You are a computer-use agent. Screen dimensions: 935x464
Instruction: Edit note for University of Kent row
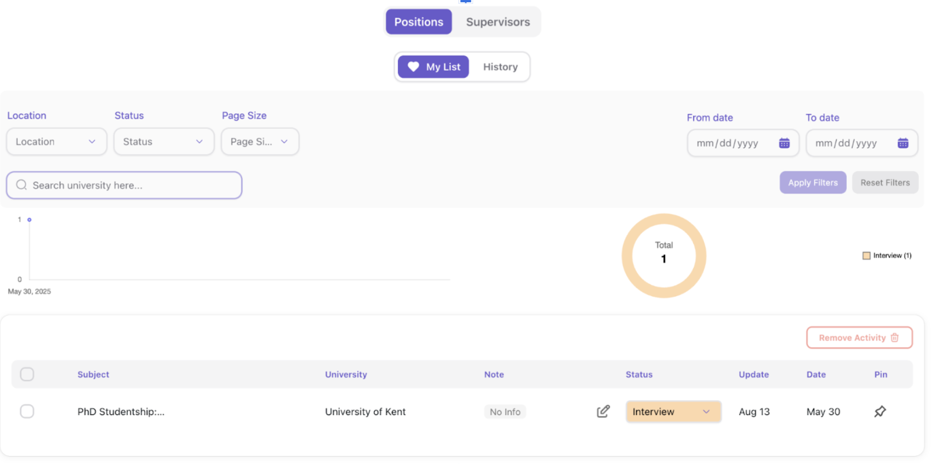click(x=603, y=412)
